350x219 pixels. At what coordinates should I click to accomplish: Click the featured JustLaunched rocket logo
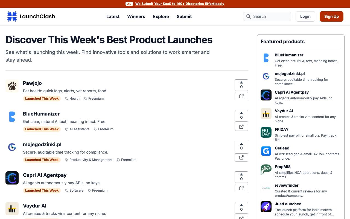point(266,207)
